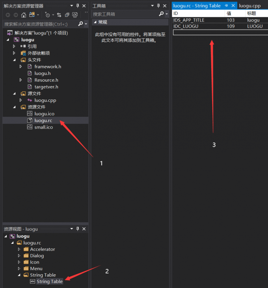The image size is (268, 288).
Task: Click the sync with active document icon
Action: pos(59,15)
